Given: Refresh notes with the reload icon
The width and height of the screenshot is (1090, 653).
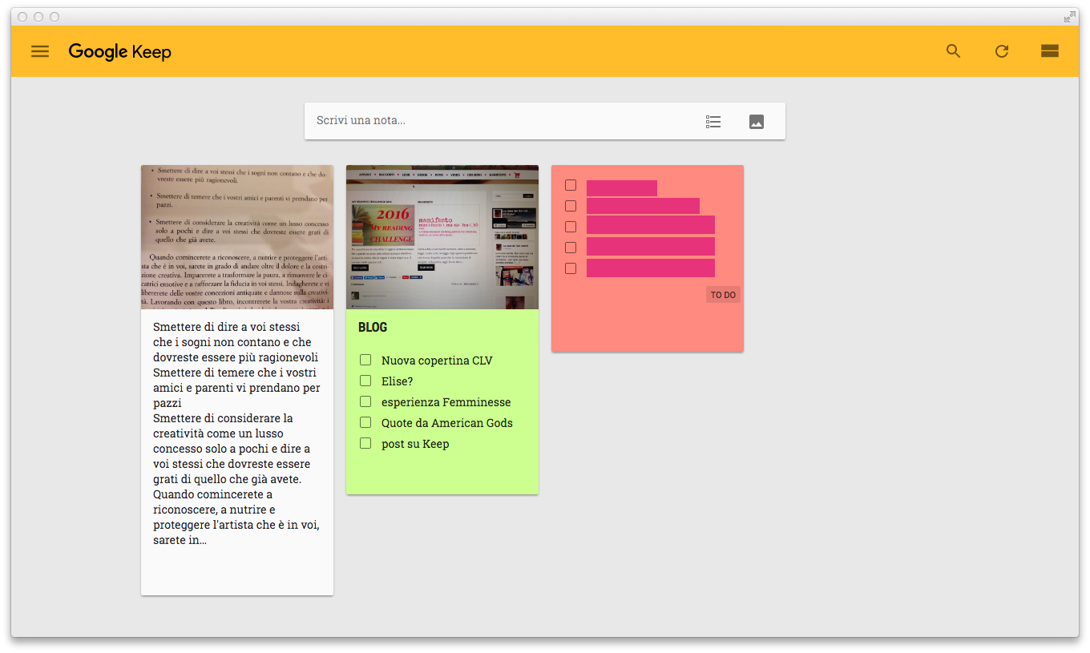Looking at the screenshot, I should coord(1002,51).
